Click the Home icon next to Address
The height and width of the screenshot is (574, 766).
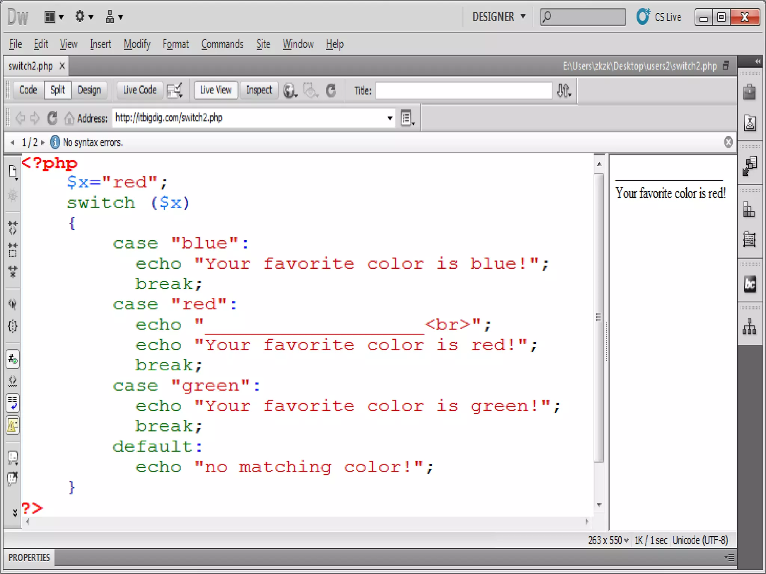point(69,118)
